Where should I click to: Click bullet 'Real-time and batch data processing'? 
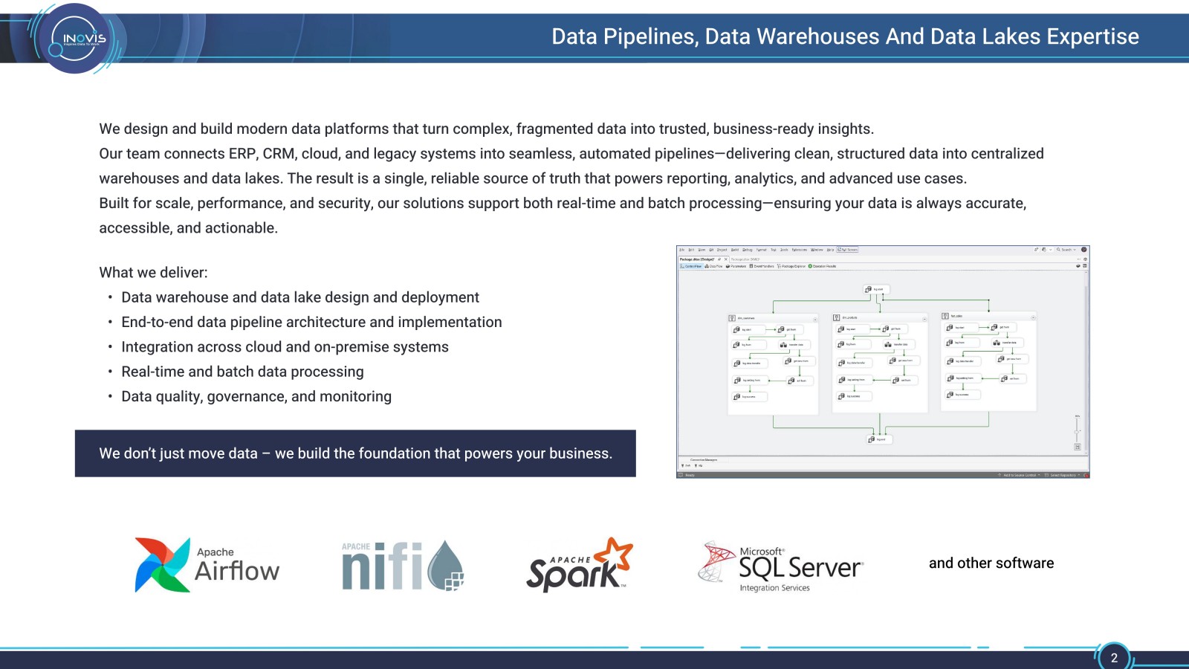pyautogui.click(x=242, y=372)
